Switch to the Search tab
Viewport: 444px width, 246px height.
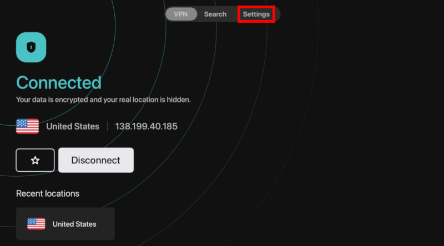[x=215, y=14]
